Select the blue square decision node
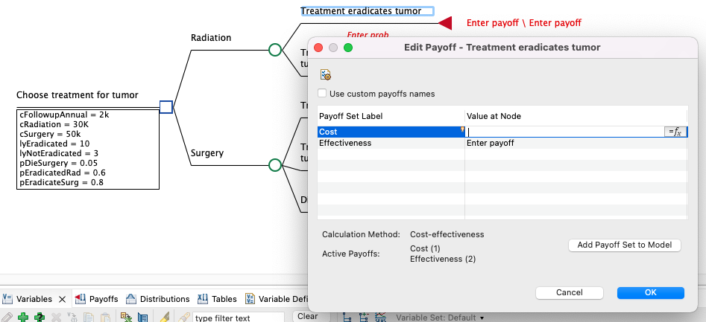 166,107
